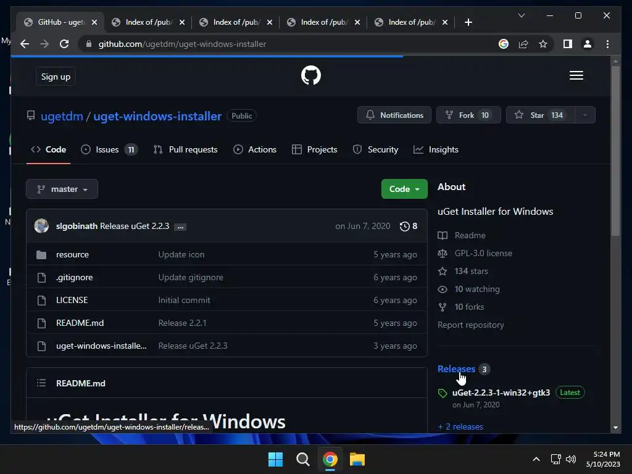Open File Explorer from the taskbar

click(357, 459)
